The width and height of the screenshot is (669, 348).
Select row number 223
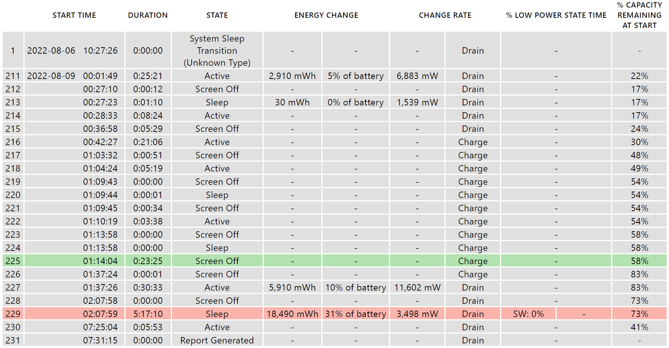pos(13,234)
